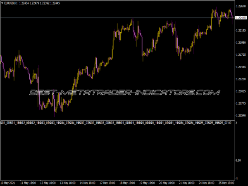
Task: Click the current price tag 1.22445
Action: 241,18
